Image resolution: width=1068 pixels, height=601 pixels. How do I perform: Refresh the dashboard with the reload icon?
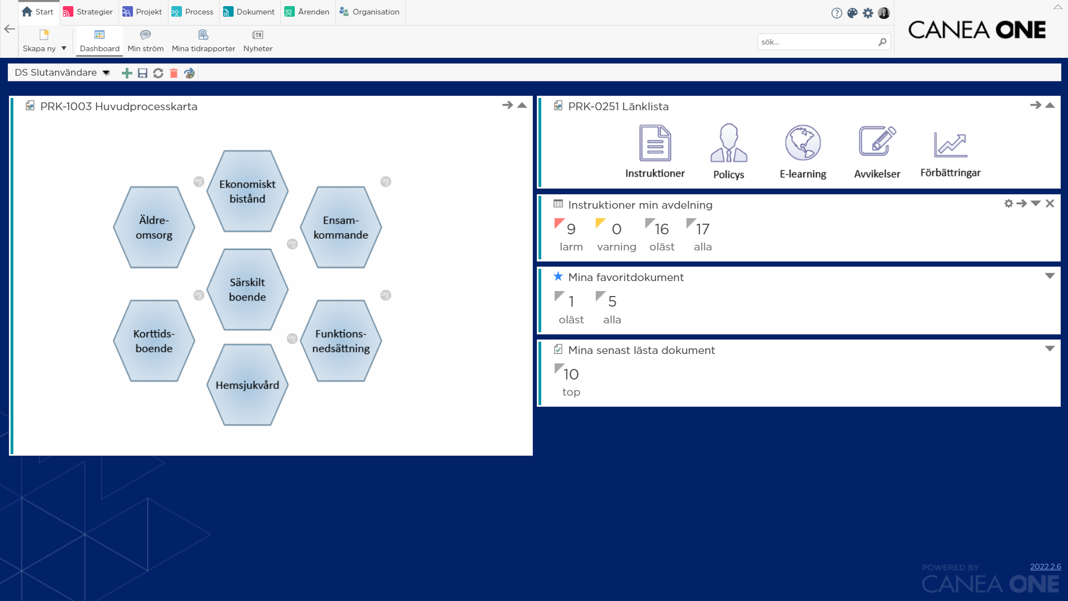[158, 73]
